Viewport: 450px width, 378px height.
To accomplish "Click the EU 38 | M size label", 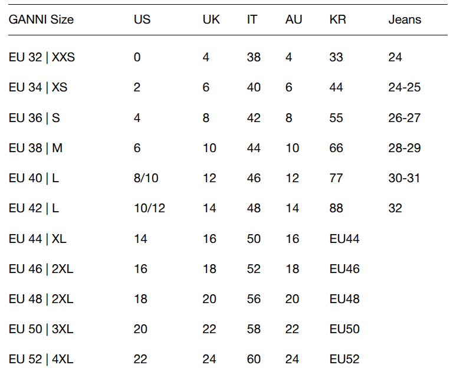I will pos(35,148).
